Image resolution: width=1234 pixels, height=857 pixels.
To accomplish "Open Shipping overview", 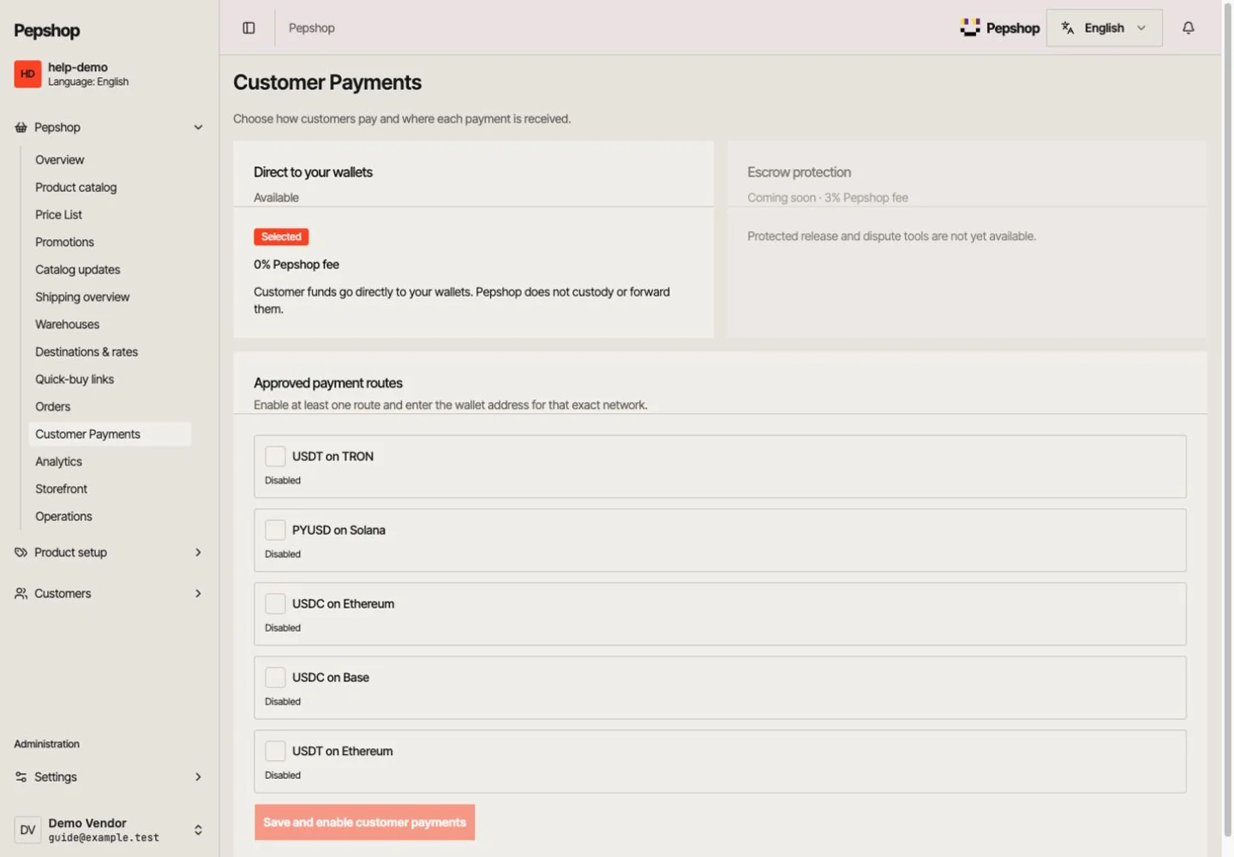I will (110, 297).
